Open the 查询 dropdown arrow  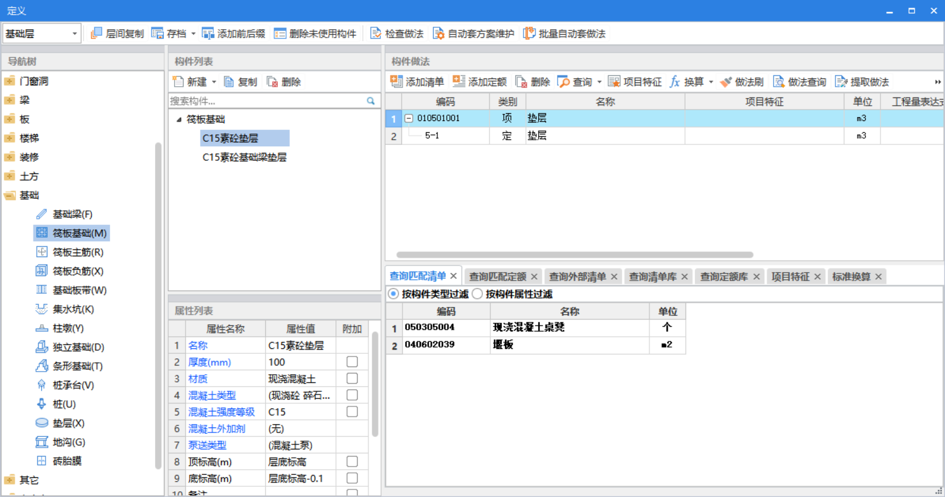599,82
